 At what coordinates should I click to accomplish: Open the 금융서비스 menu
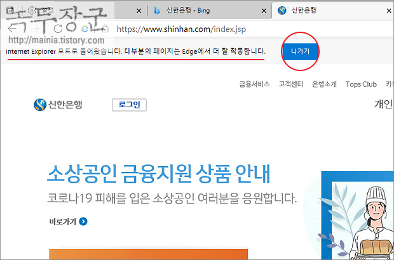click(x=254, y=84)
